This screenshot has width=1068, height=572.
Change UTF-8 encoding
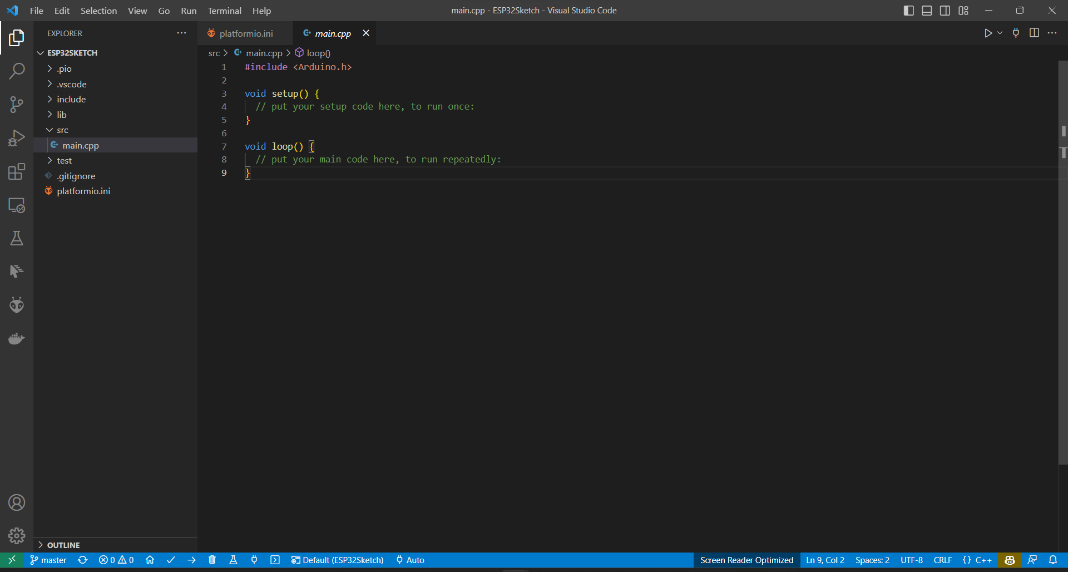tap(912, 560)
